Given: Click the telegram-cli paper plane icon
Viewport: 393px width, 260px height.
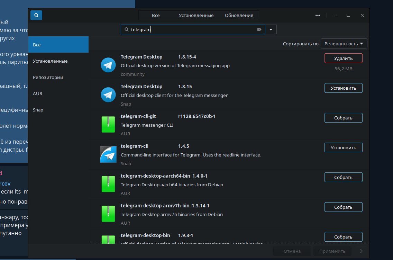Looking at the screenshot, I should tap(108, 154).
